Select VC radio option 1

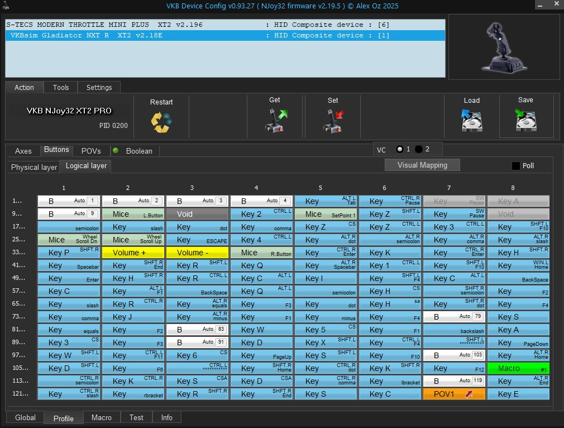point(400,149)
